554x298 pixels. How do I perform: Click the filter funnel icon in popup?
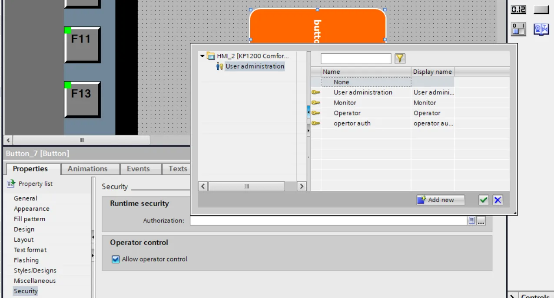click(400, 59)
